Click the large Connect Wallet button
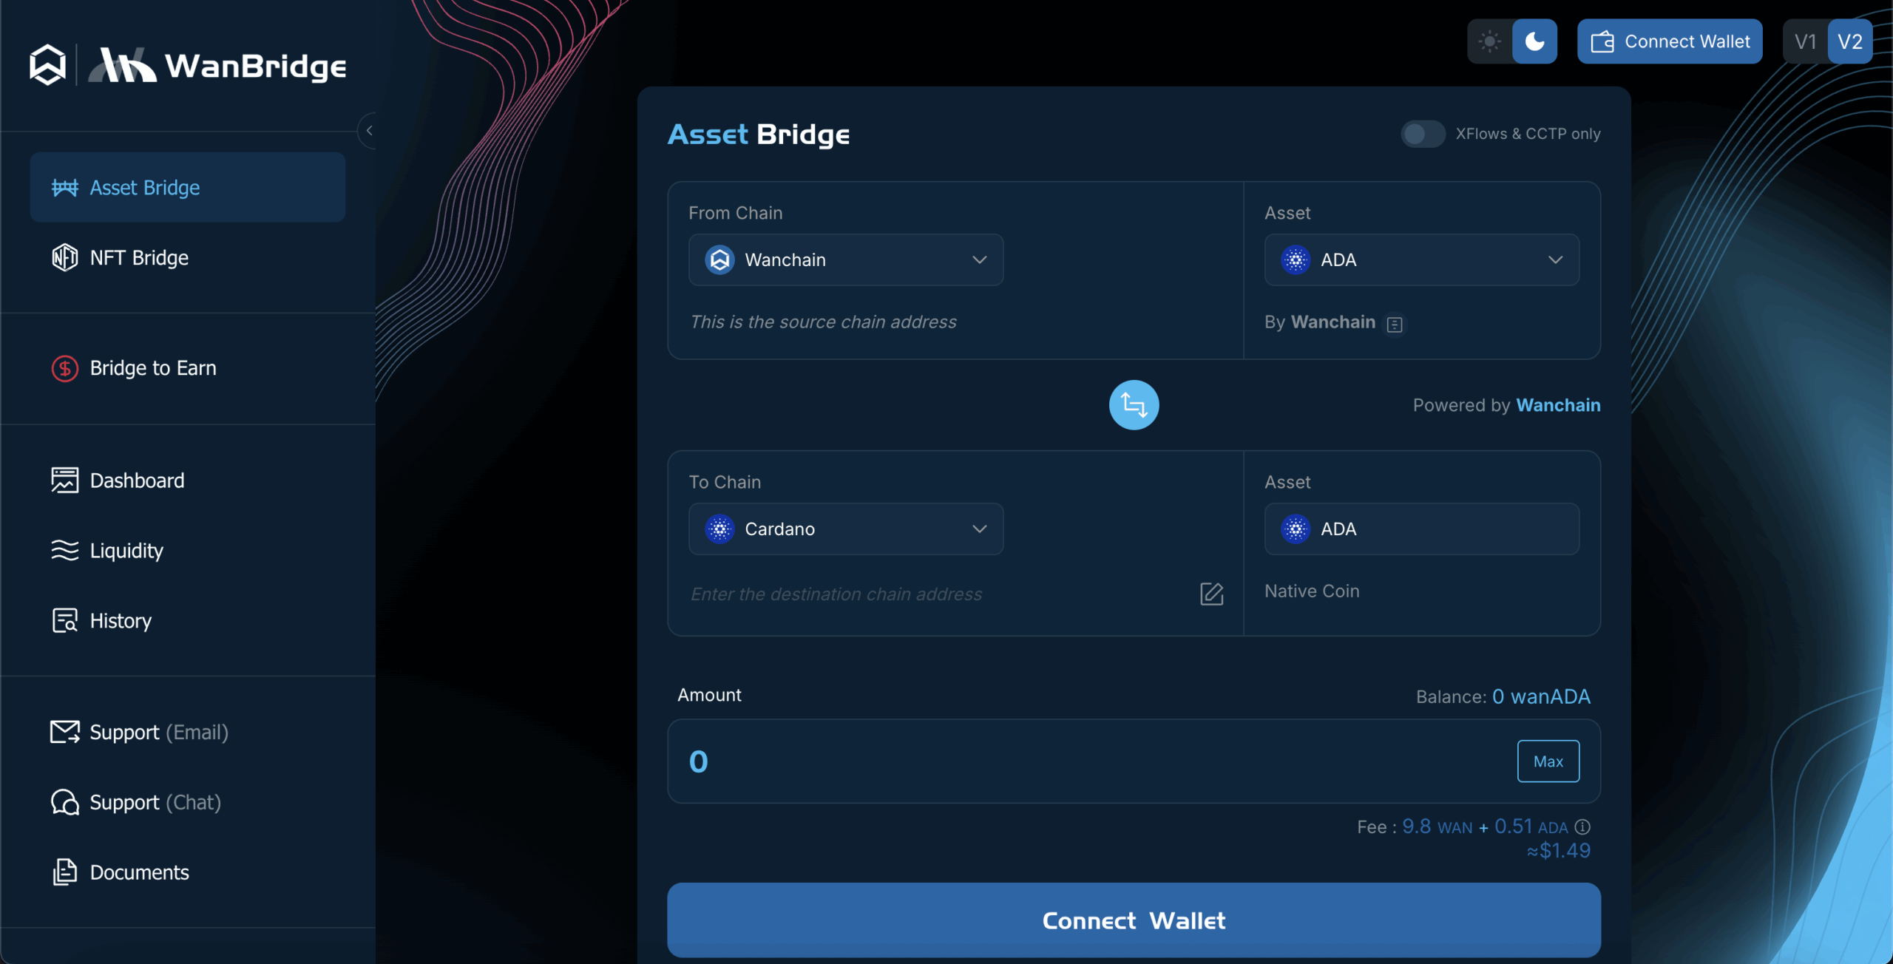Viewport: 1893px width, 964px height. [1134, 920]
